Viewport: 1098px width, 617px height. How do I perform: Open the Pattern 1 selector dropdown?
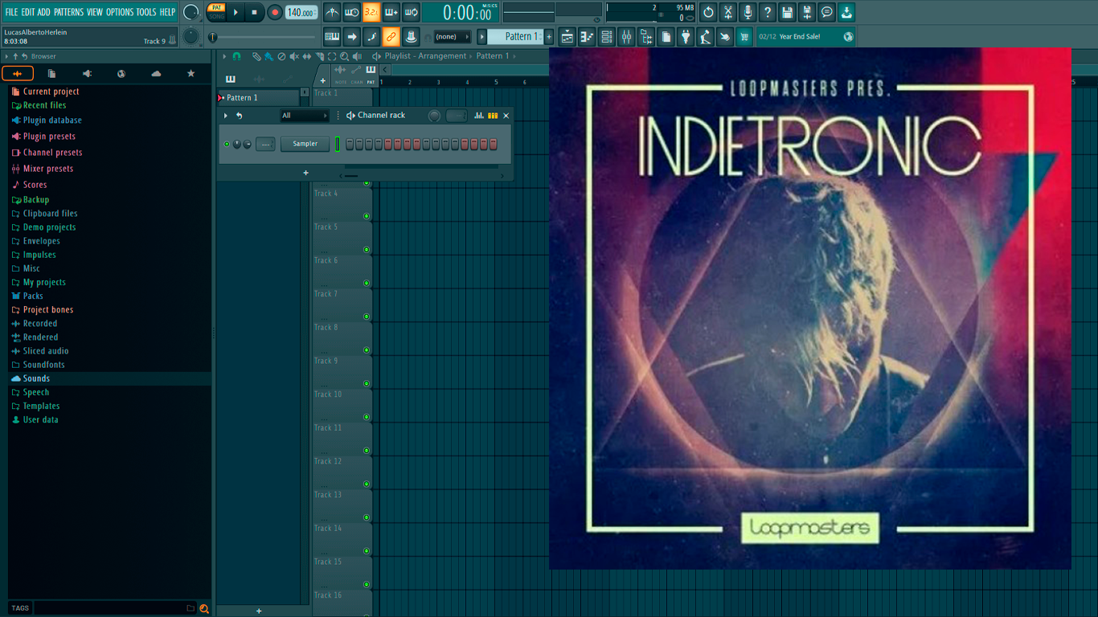pos(516,36)
